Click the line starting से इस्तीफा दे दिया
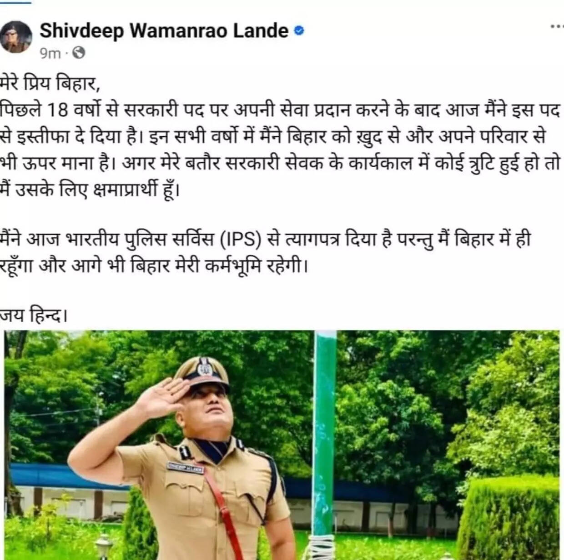 (273, 137)
